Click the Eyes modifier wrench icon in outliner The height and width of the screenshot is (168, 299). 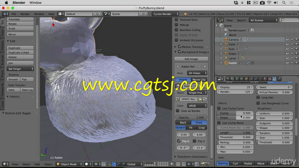coord(246,49)
